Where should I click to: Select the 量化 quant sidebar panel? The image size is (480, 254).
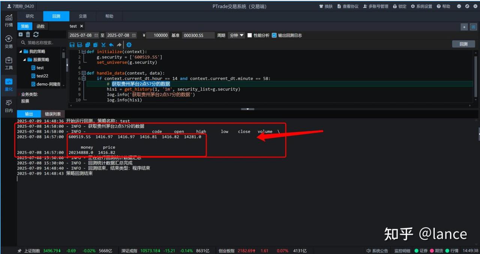click(x=9, y=85)
